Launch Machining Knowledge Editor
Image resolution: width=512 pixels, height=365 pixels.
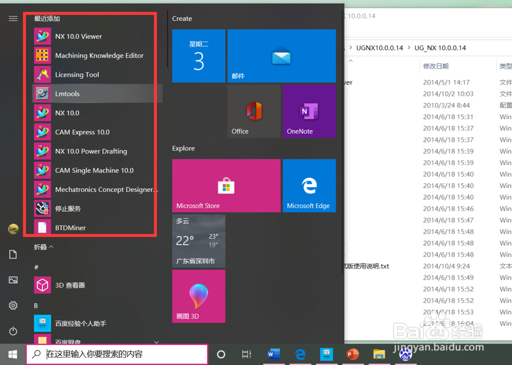click(97, 55)
